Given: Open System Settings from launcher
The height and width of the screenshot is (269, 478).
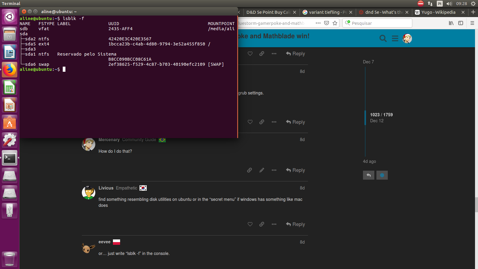Looking at the screenshot, I should pos(10,140).
